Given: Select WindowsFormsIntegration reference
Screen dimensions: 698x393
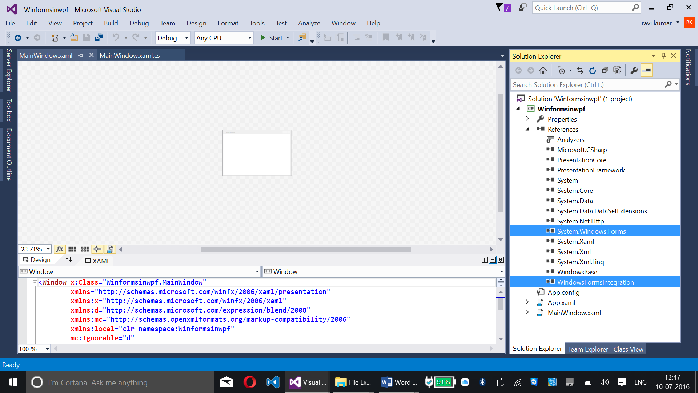Looking at the screenshot, I should coord(595,282).
